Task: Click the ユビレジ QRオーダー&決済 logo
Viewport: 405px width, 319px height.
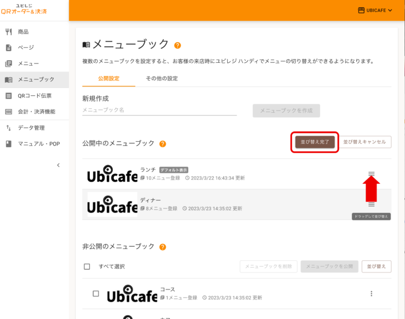Action: [x=24, y=9]
